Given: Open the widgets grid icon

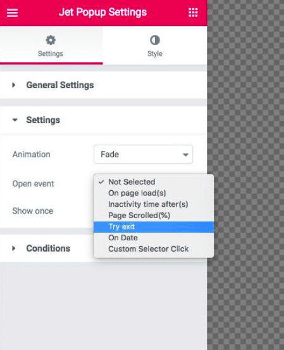Looking at the screenshot, I should pyautogui.click(x=193, y=13).
